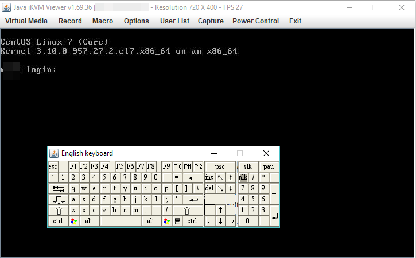This screenshot has height=258, width=416.
Task: Toggle the slk Scroll Lock key
Action: 248,166
